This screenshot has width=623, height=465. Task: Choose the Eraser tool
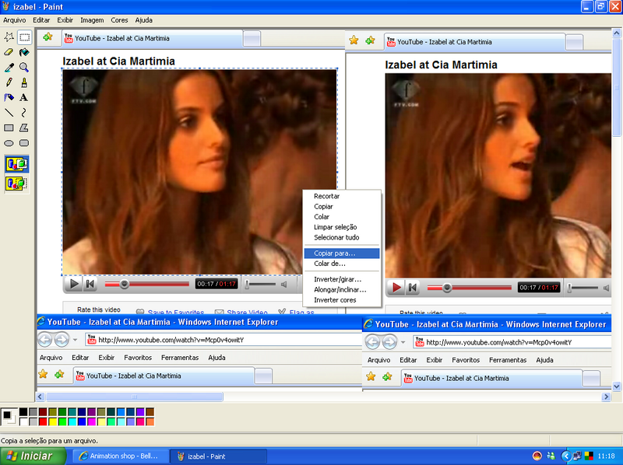(x=9, y=51)
